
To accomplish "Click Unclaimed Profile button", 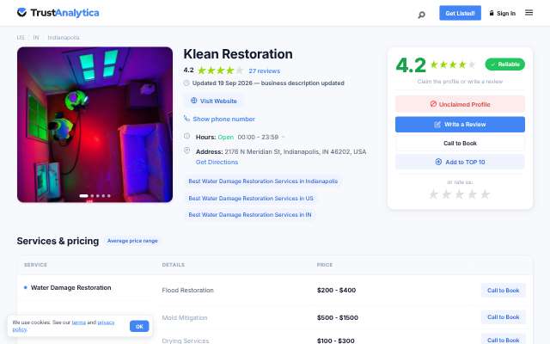I will [x=460, y=104].
